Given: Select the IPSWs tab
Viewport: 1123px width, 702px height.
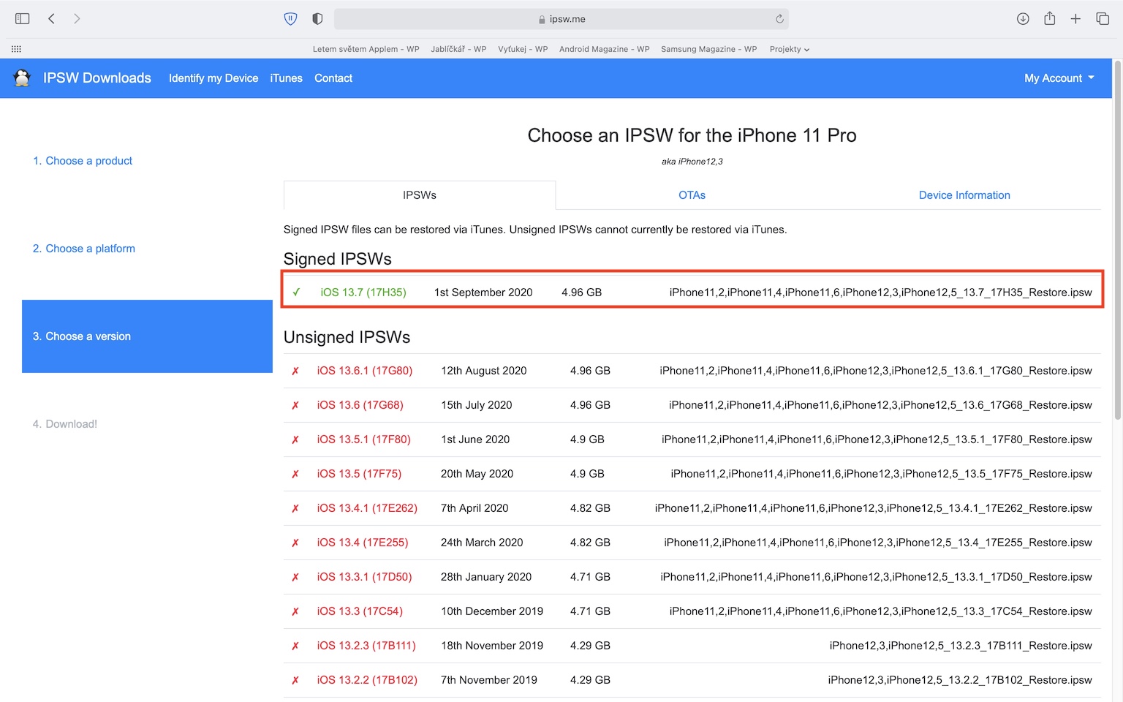Looking at the screenshot, I should (x=420, y=195).
